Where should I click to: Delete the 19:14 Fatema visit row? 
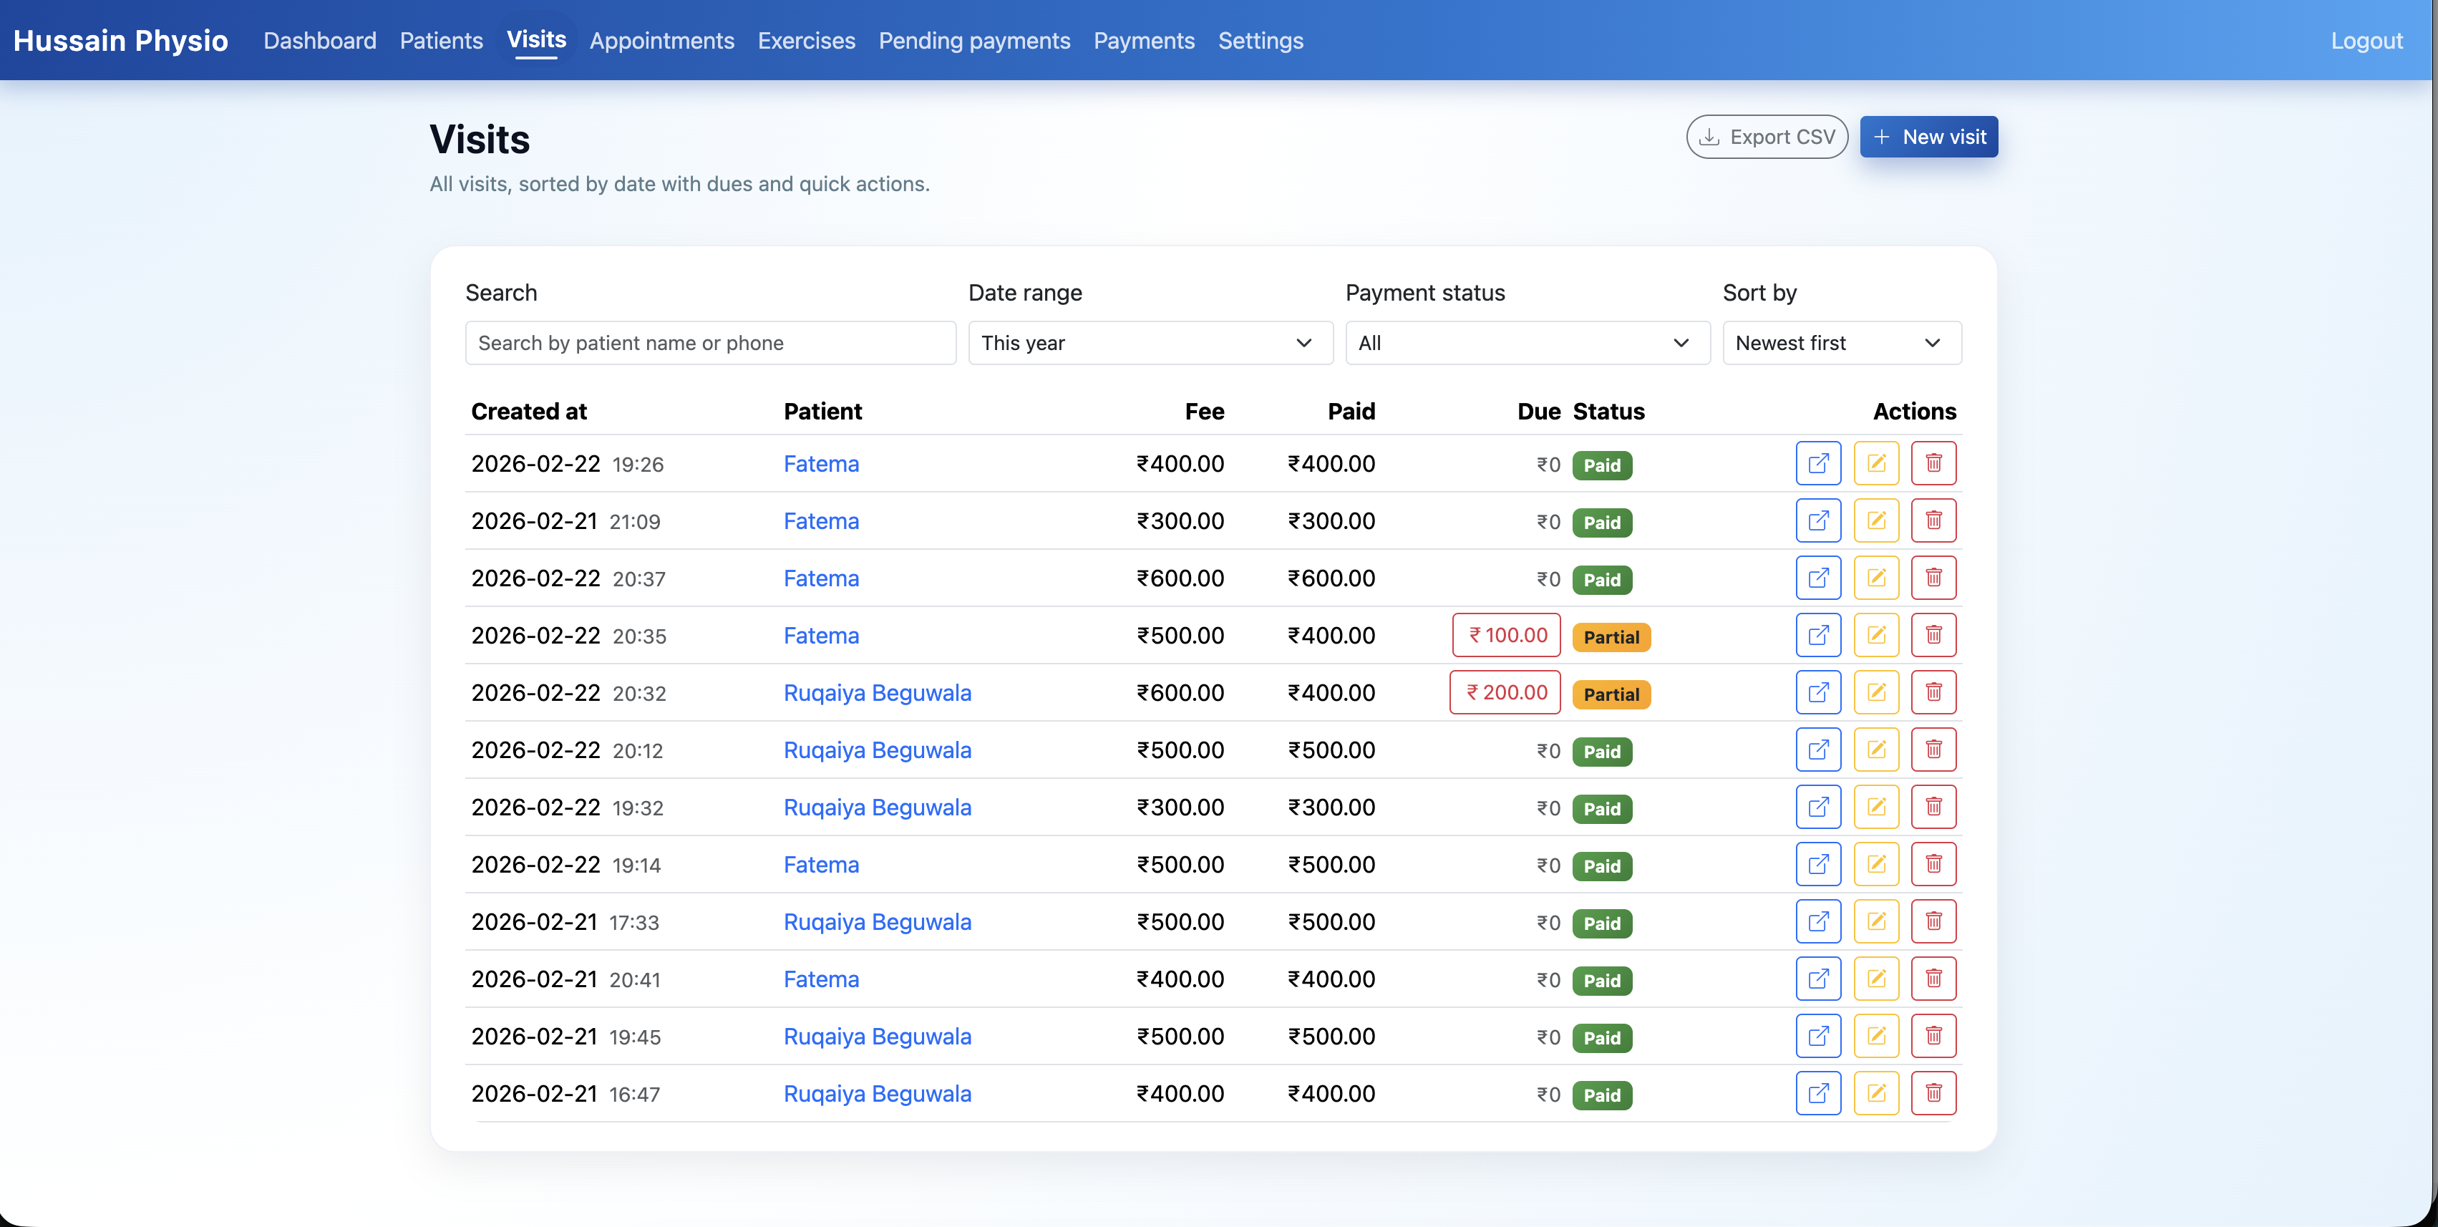click(x=1933, y=864)
